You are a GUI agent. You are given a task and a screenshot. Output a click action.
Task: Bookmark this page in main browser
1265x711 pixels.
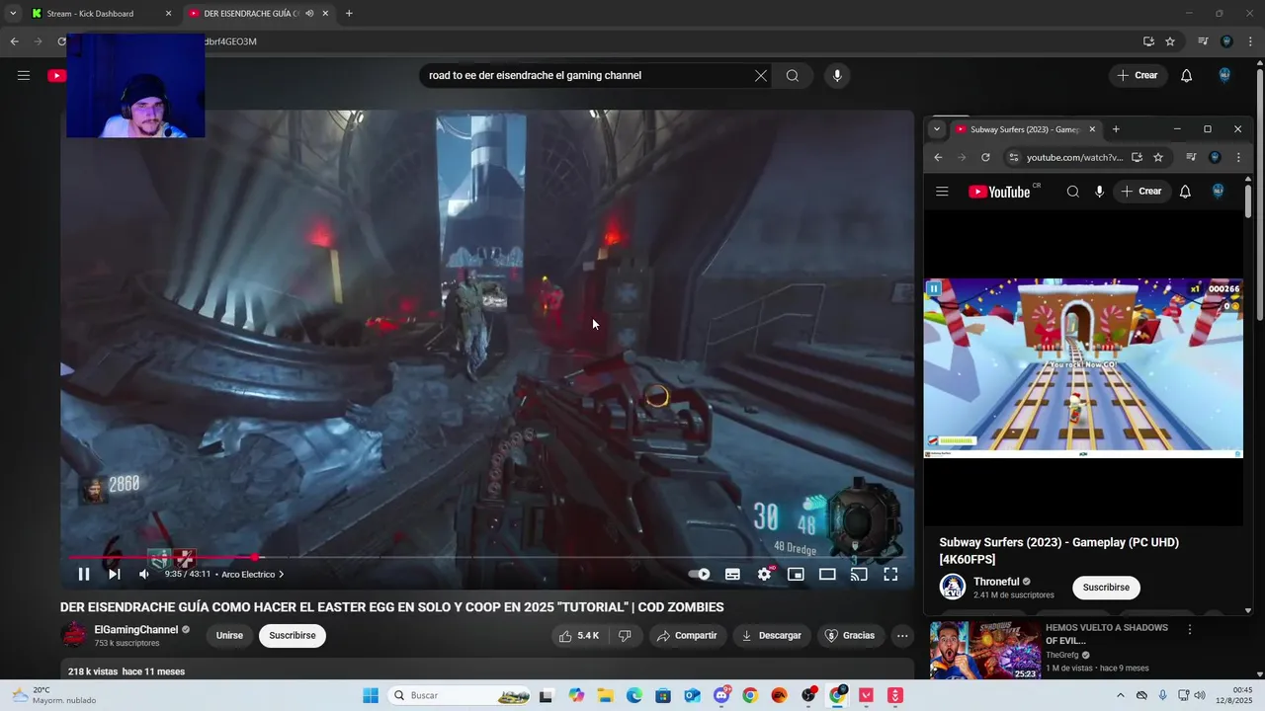point(1170,41)
